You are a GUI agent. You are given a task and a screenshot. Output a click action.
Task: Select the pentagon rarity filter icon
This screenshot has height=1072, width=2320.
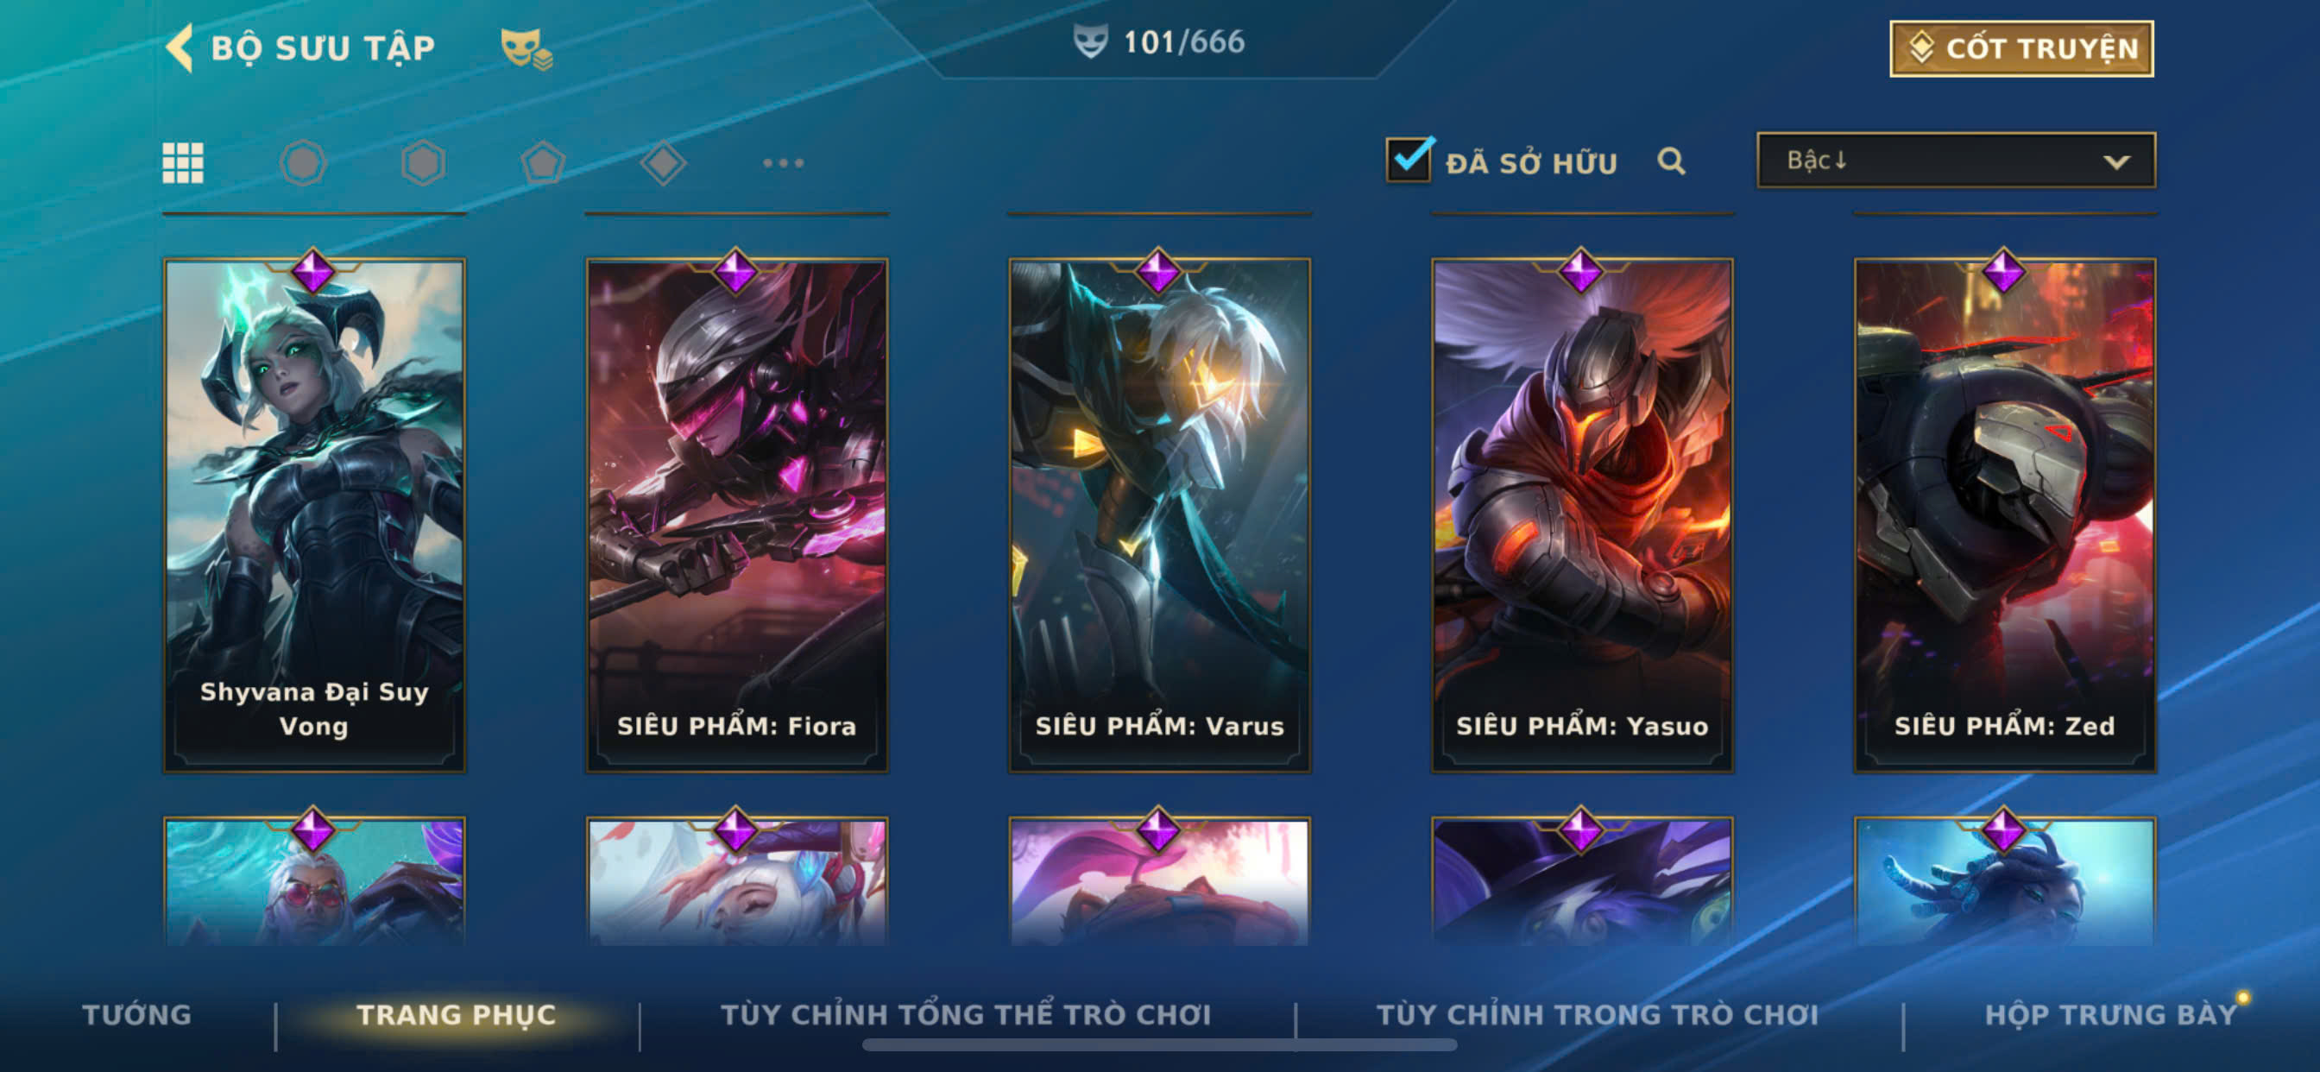pyautogui.click(x=543, y=163)
